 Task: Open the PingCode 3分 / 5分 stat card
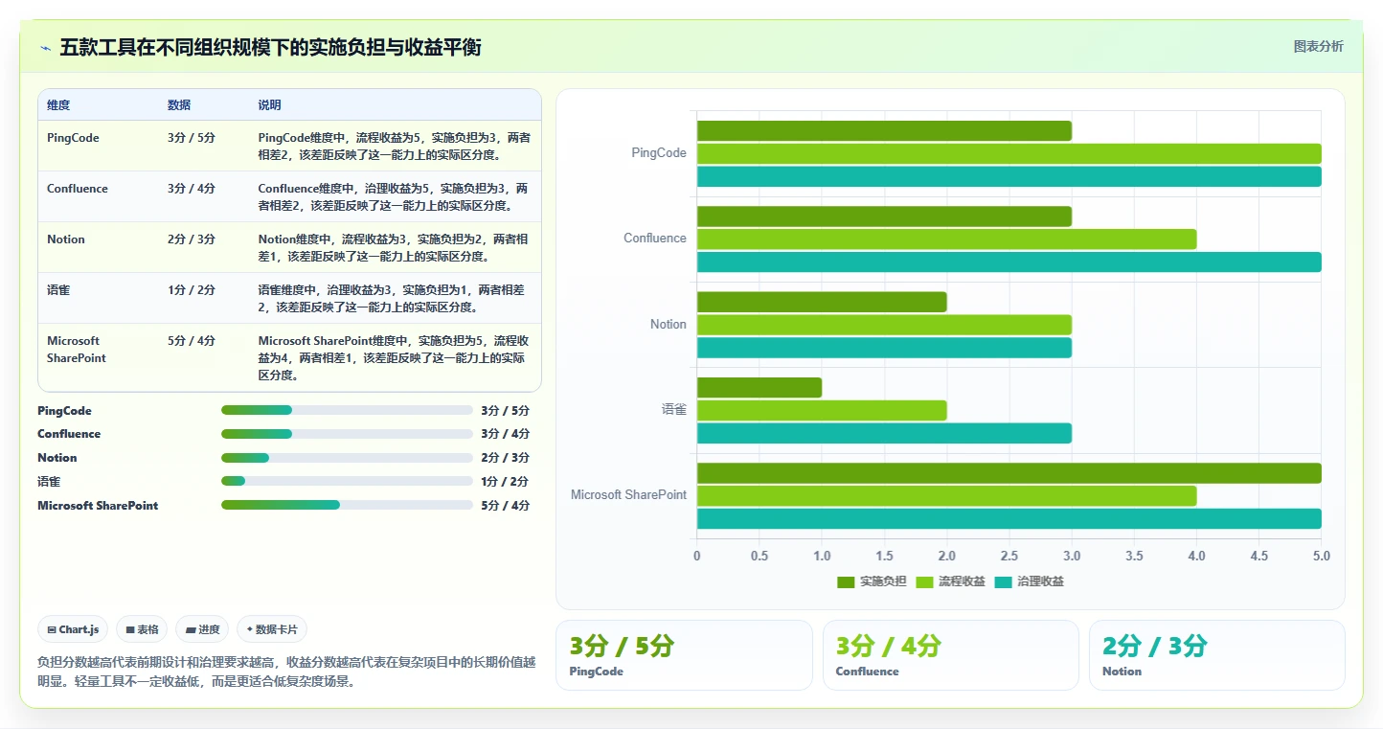coord(684,655)
